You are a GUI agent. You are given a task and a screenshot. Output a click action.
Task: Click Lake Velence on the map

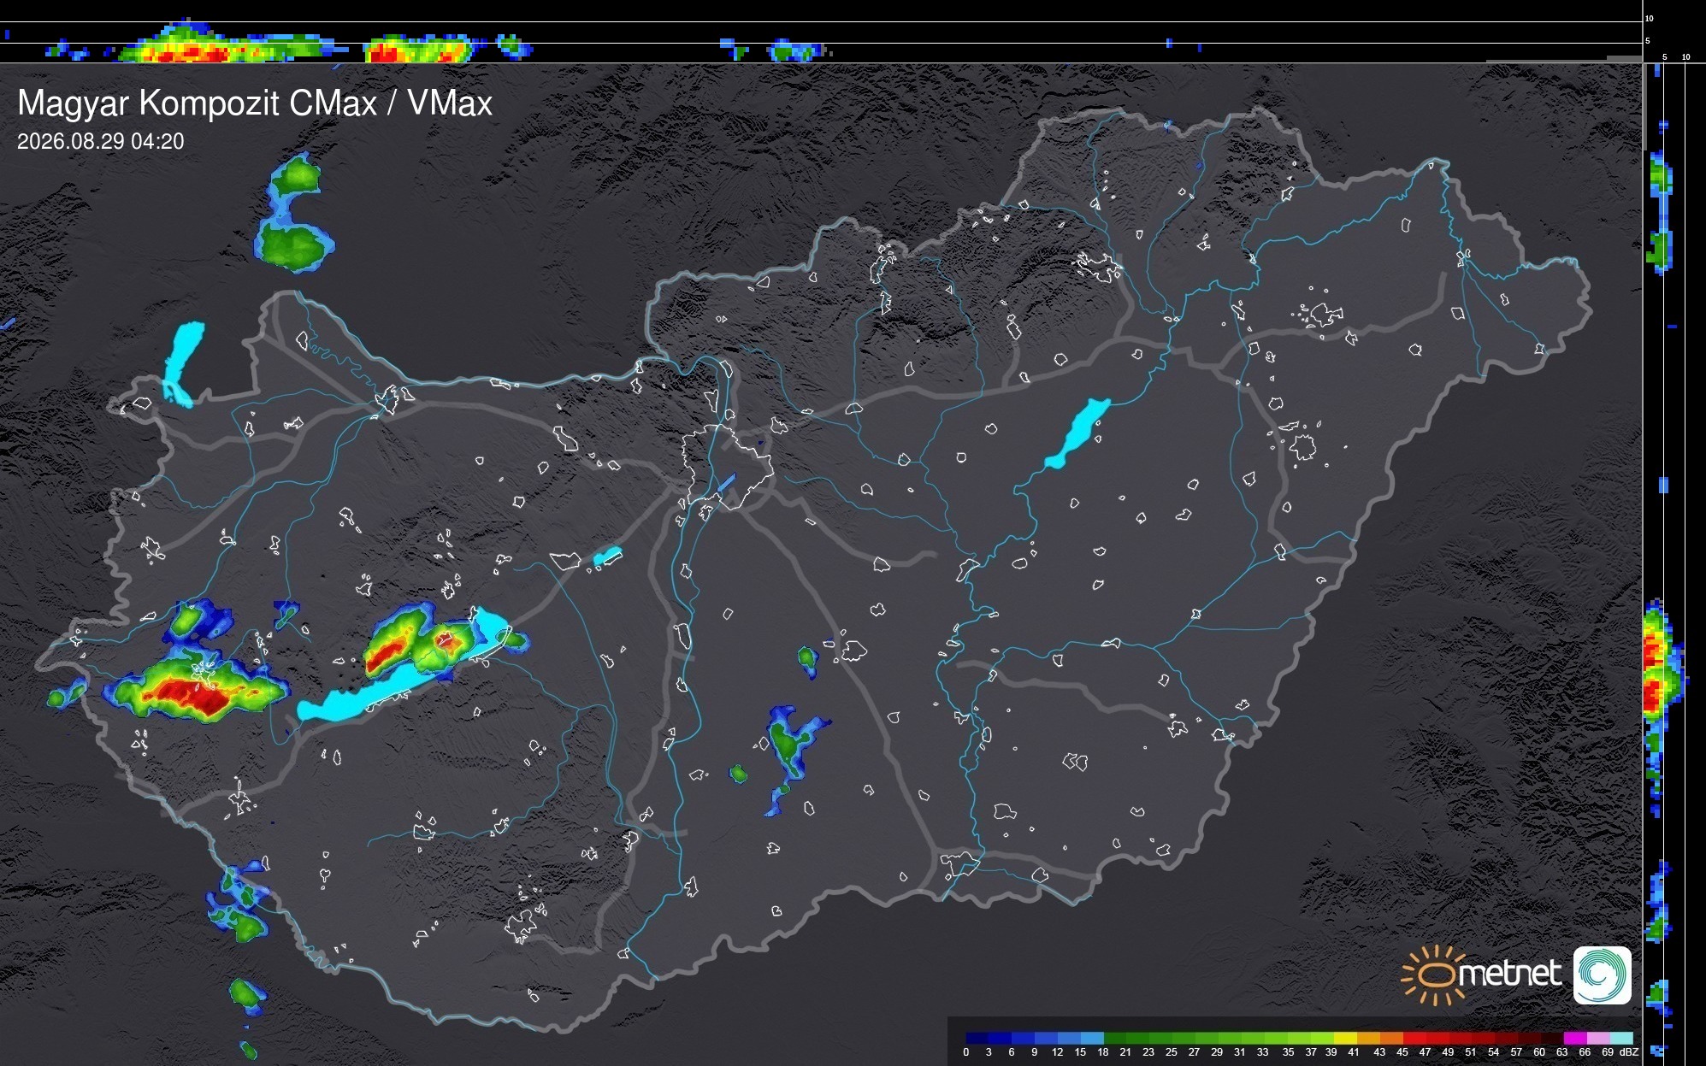607,557
